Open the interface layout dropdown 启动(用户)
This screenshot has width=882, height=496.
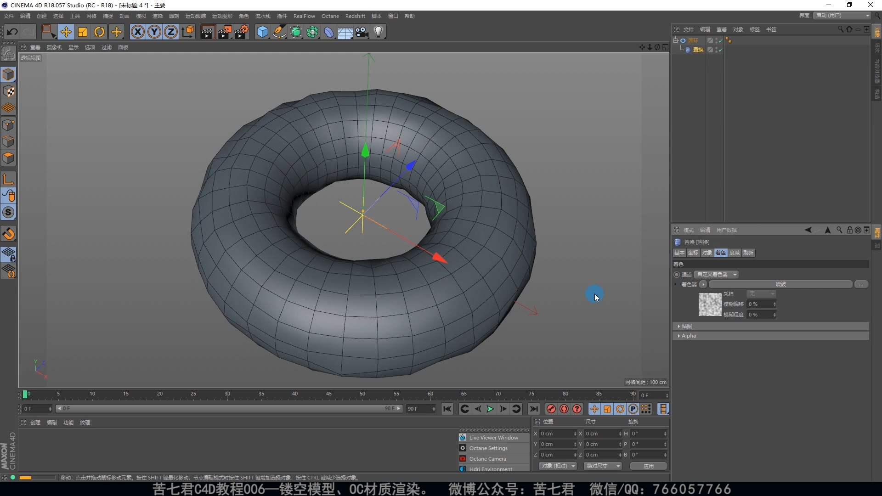842,16
